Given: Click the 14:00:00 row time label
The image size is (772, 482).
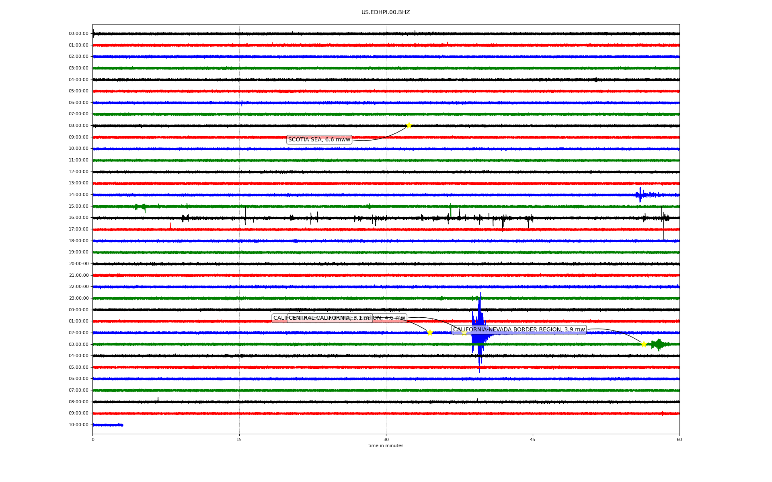Looking at the screenshot, I should pyautogui.click(x=78, y=195).
